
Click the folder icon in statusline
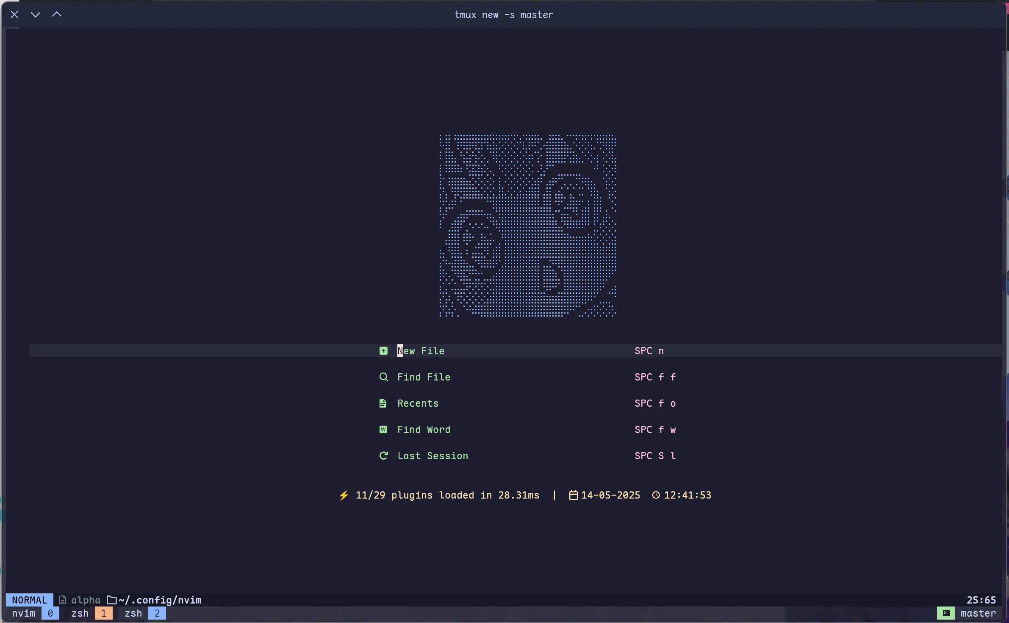pyautogui.click(x=111, y=600)
